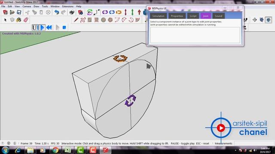The image size is (275, 154).
Task: Select the Line pencil tool
Action: pyautogui.click(x=76, y=20)
